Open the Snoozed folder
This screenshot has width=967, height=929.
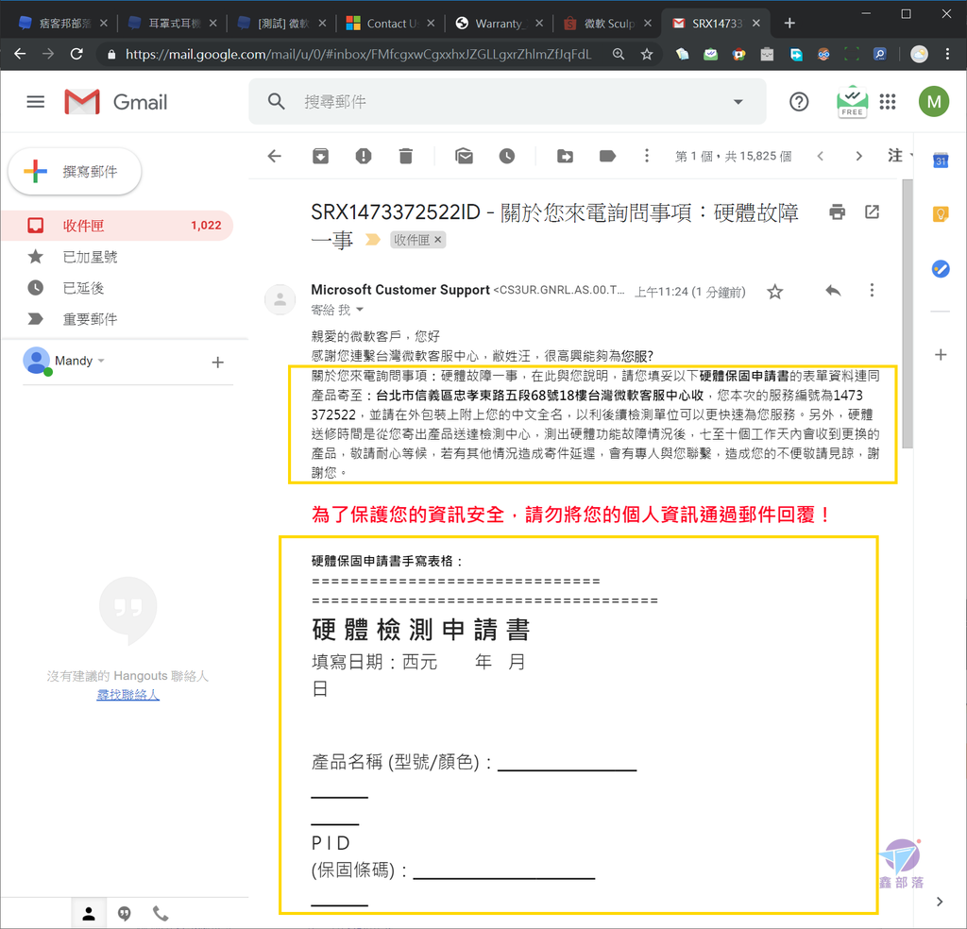(83, 288)
